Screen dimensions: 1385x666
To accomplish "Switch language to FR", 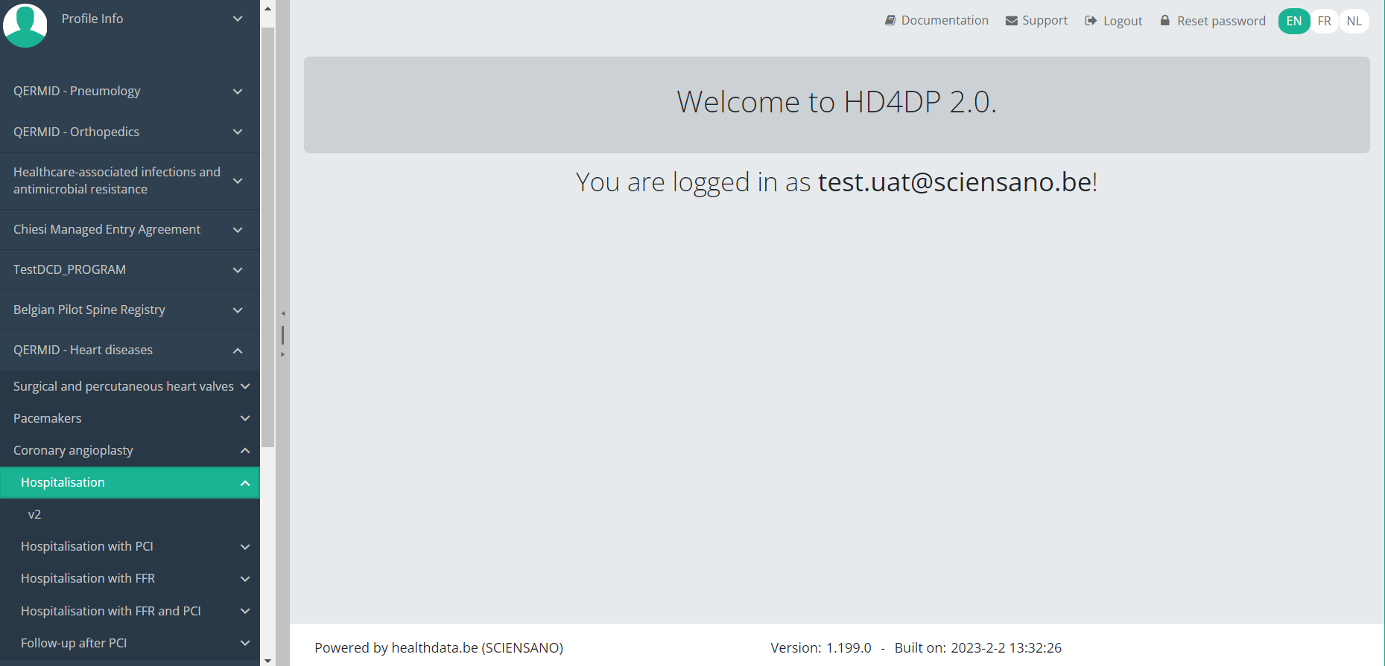I will pyautogui.click(x=1324, y=21).
